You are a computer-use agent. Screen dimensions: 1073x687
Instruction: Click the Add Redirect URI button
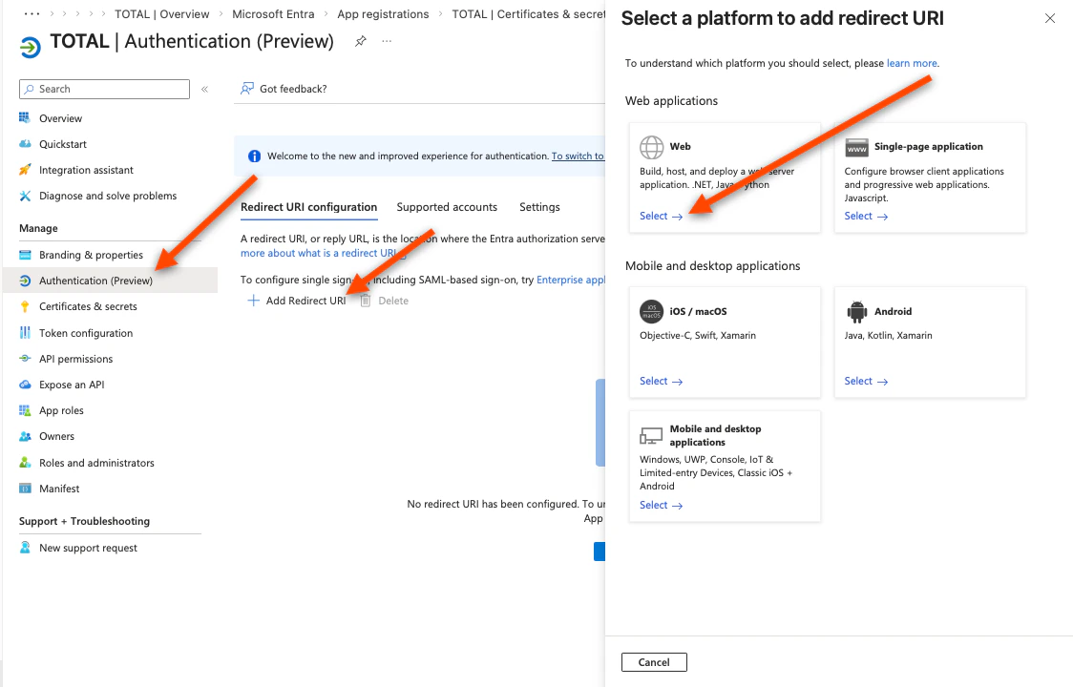[297, 301]
